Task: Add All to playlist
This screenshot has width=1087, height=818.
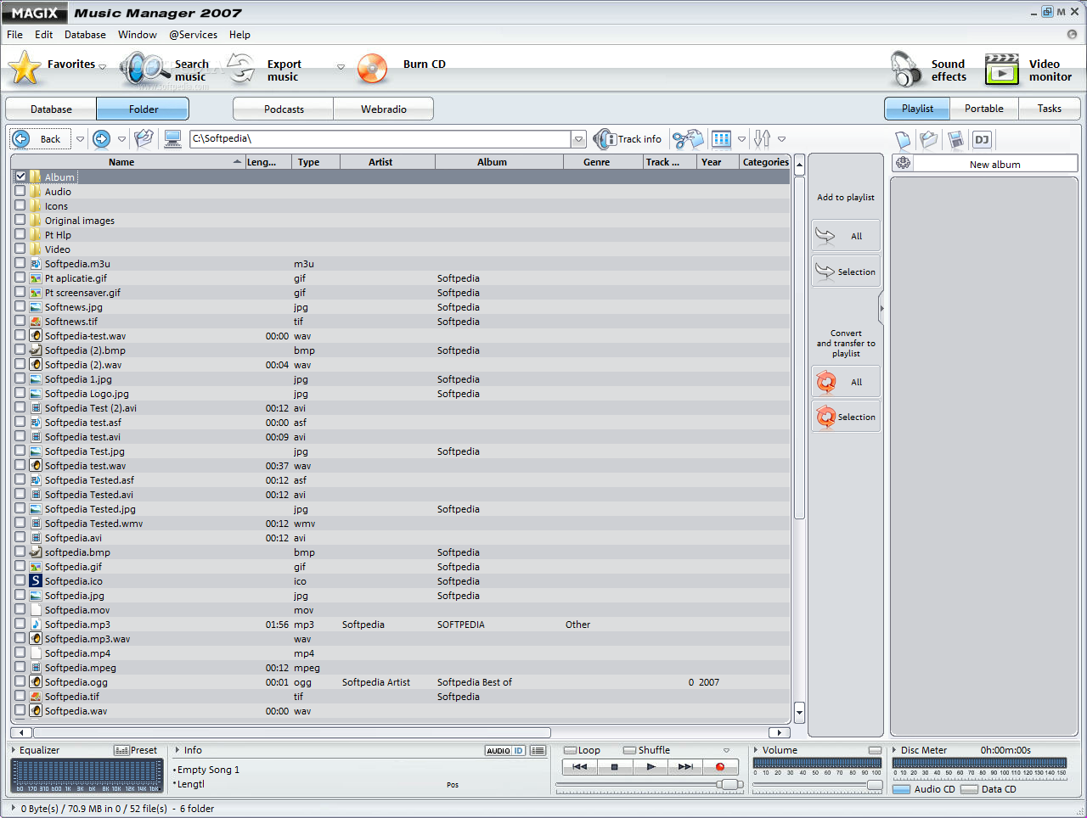Action: [846, 236]
